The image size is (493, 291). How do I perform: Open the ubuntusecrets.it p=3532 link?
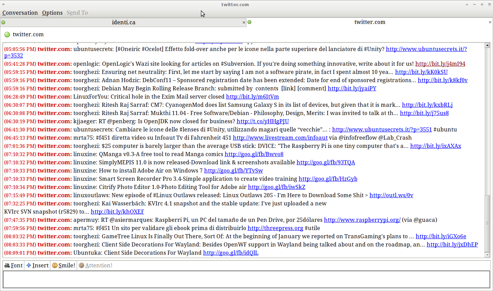(x=426, y=49)
